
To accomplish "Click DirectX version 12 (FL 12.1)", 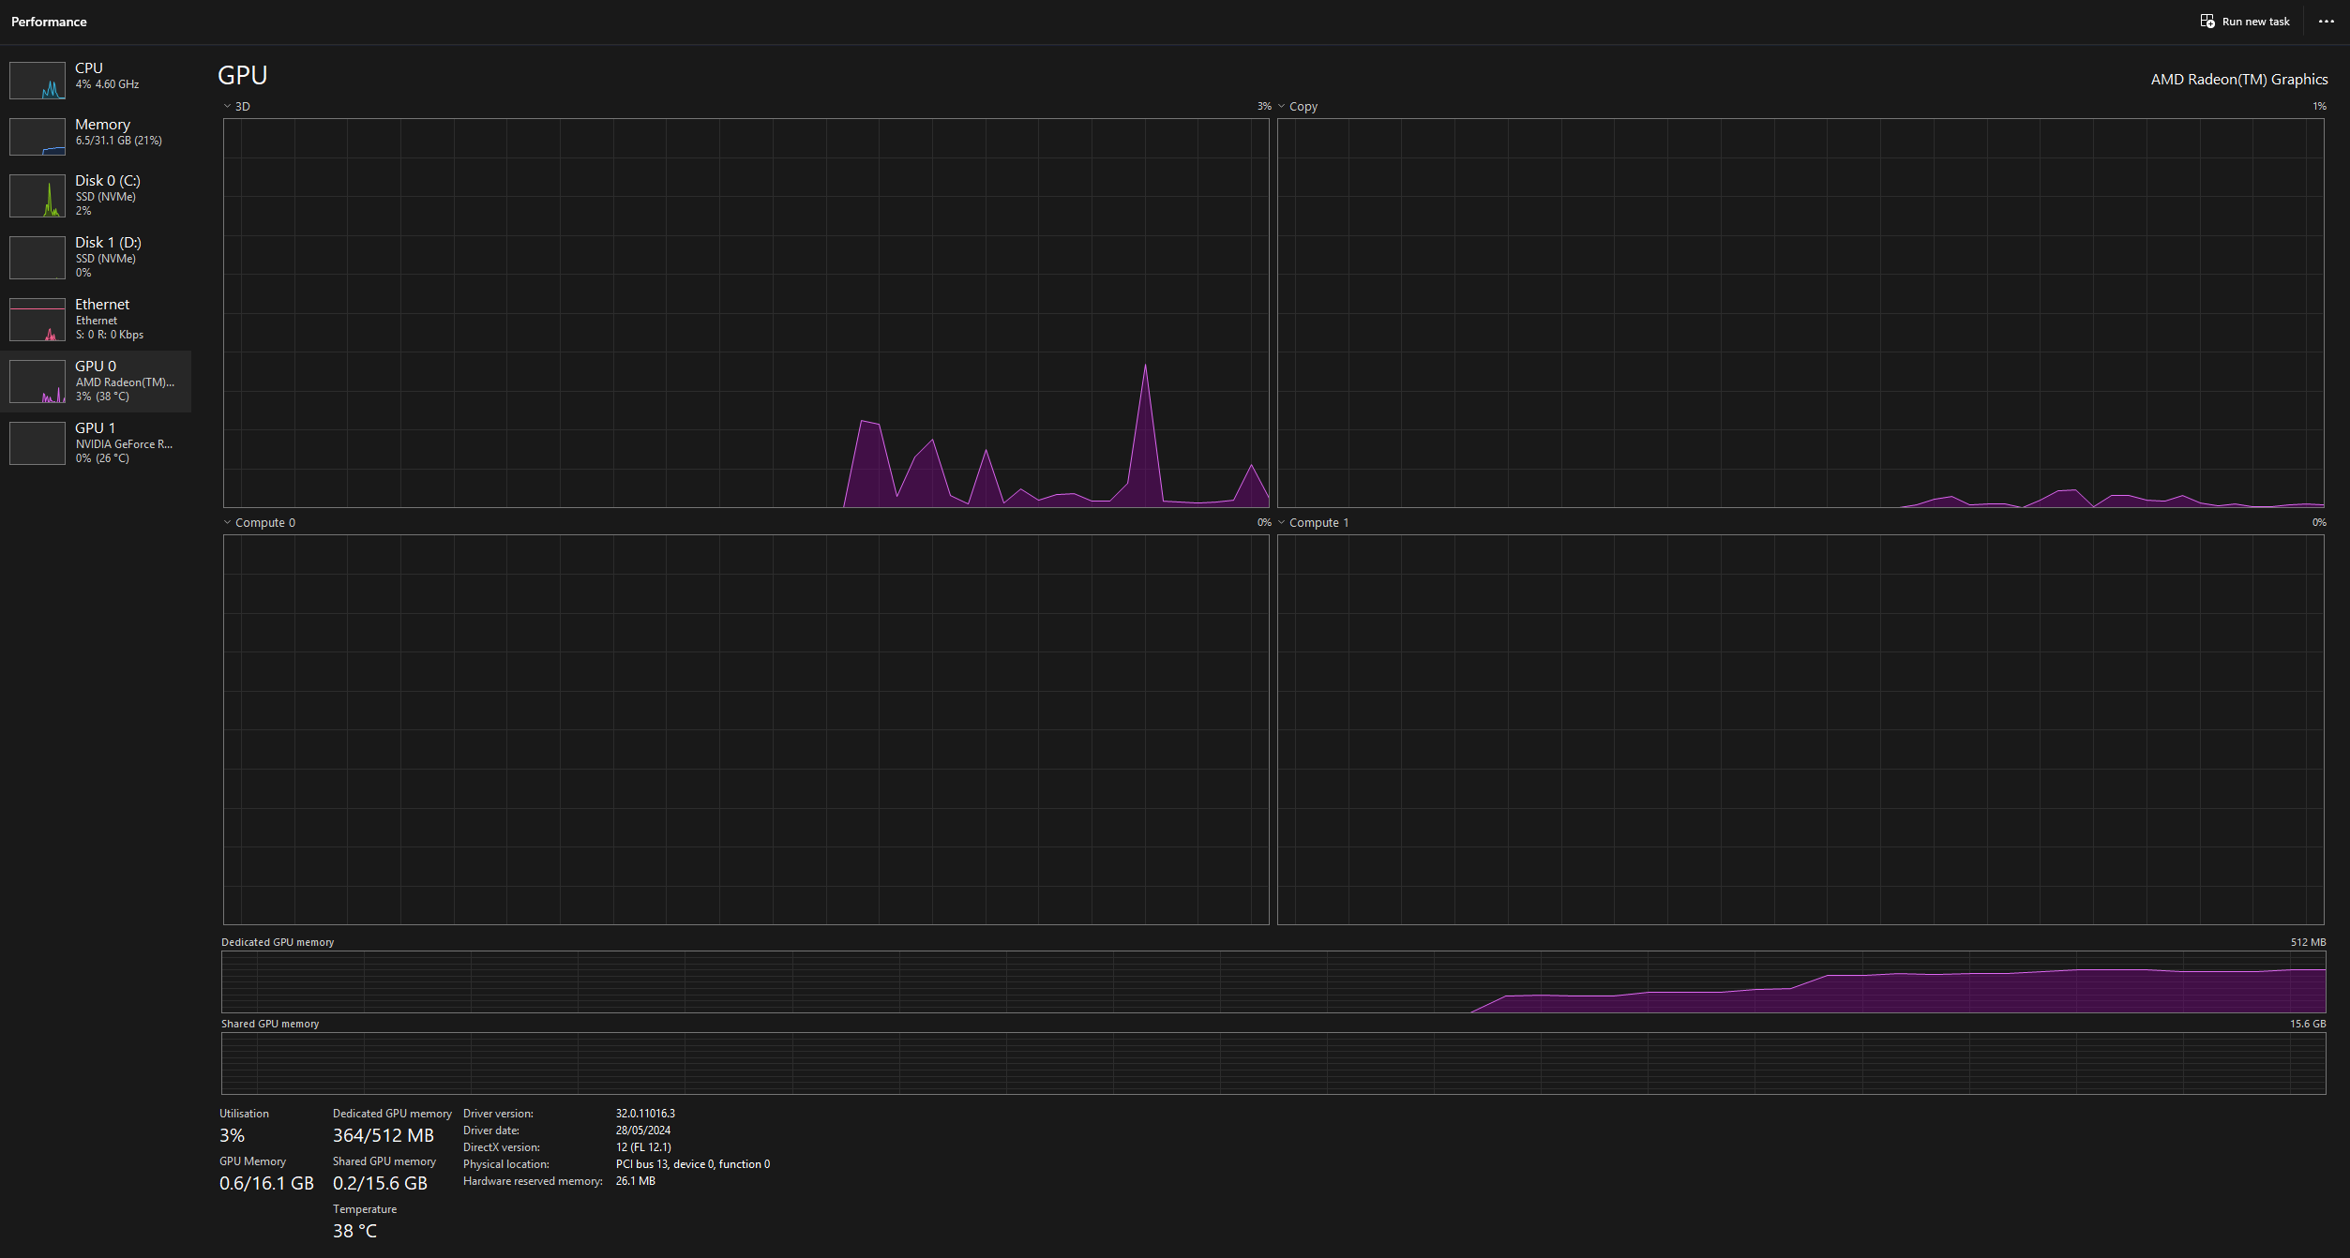I will click(643, 1147).
